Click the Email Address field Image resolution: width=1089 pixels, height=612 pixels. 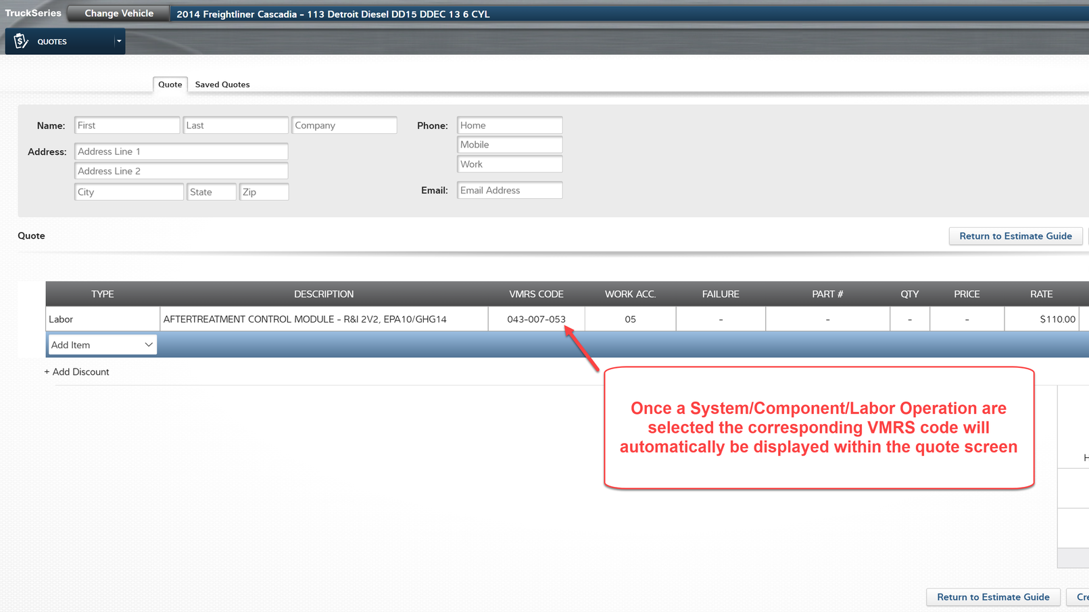point(509,190)
